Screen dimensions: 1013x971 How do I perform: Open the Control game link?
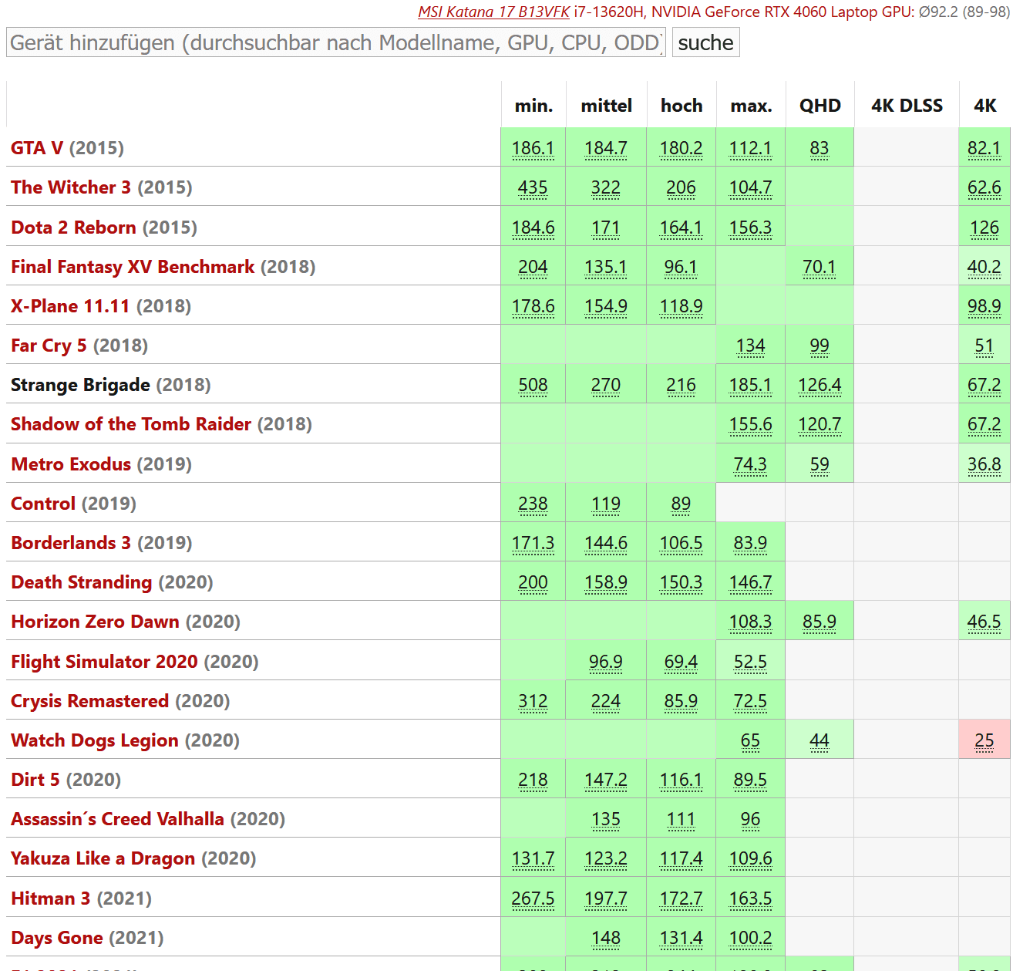pyautogui.click(x=43, y=504)
